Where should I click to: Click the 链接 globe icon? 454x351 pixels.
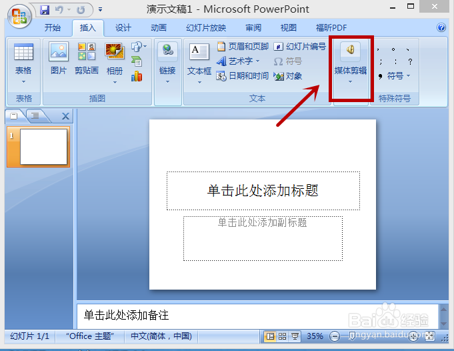pos(167,50)
